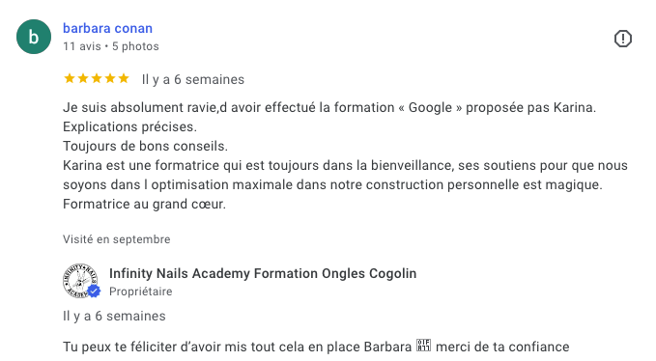Image resolution: width=656 pixels, height=361 pixels.
Task: Click the Visité en septembre text
Action: (x=117, y=239)
